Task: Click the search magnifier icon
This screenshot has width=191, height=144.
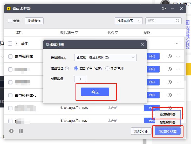Action: [x=178, y=21]
